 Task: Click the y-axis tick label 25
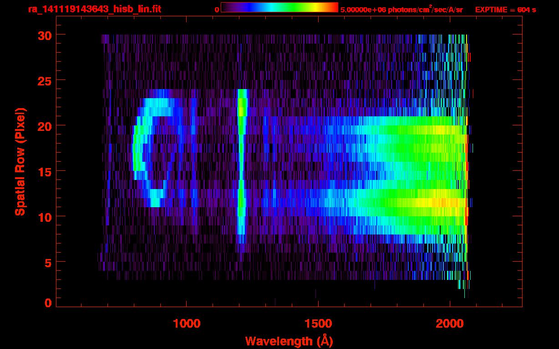coord(44,80)
